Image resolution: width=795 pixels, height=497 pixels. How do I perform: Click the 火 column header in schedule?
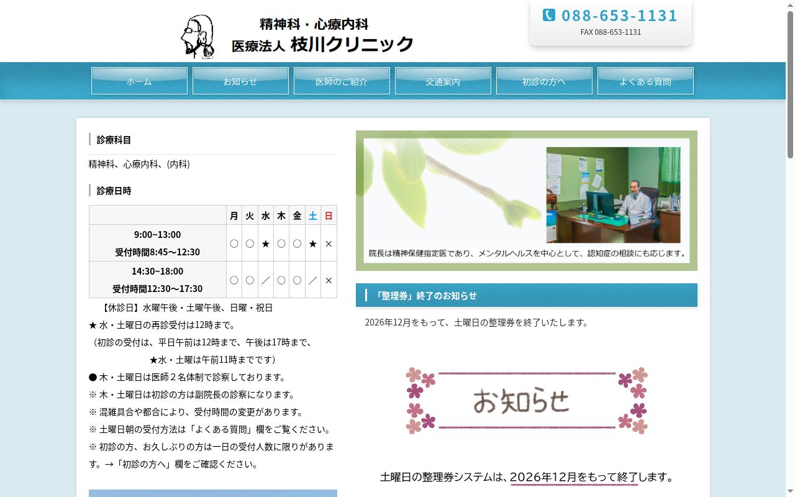(250, 216)
